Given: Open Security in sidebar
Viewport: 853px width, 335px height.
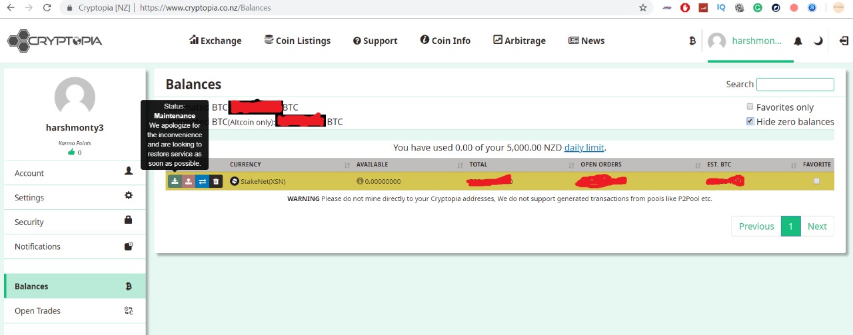Looking at the screenshot, I should [74, 222].
